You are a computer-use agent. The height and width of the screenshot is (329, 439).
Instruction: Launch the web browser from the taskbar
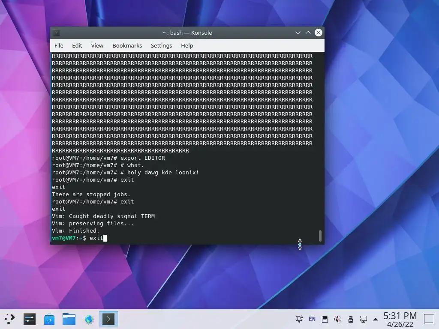[89, 319]
